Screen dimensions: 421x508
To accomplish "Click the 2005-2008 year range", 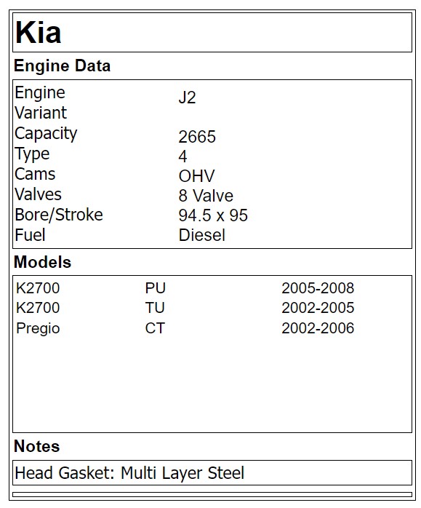I will coord(318,288).
